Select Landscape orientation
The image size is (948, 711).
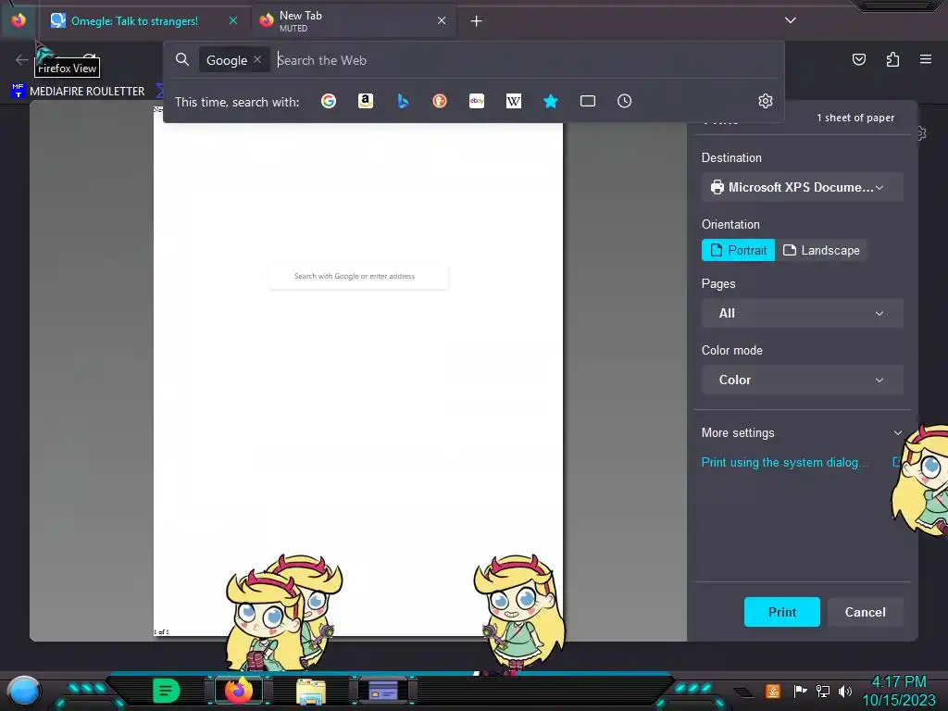(x=821, y=250)
